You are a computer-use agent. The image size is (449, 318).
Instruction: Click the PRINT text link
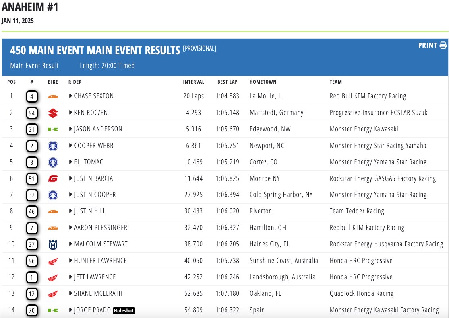point(427,45)
